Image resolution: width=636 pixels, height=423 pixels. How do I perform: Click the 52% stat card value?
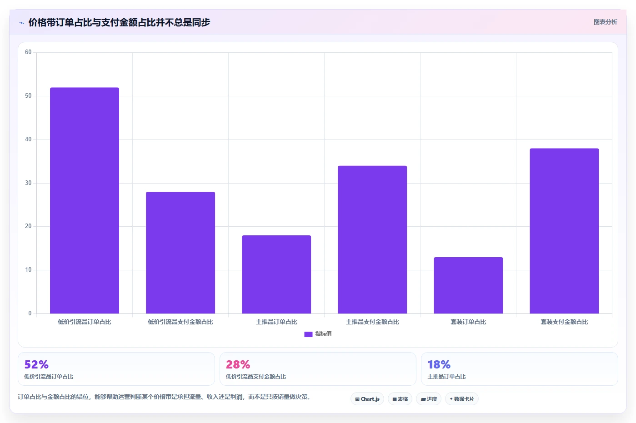[x=36, y=365]
